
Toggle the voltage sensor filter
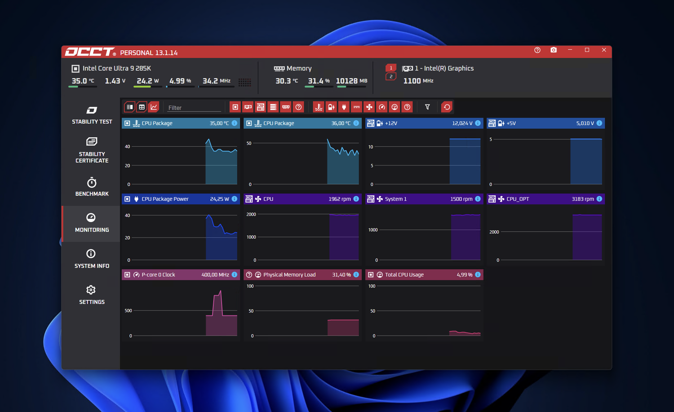331,107
